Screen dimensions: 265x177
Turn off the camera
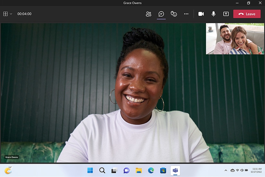(201, 14)
